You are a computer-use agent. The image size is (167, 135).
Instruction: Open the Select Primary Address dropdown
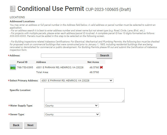77,81
